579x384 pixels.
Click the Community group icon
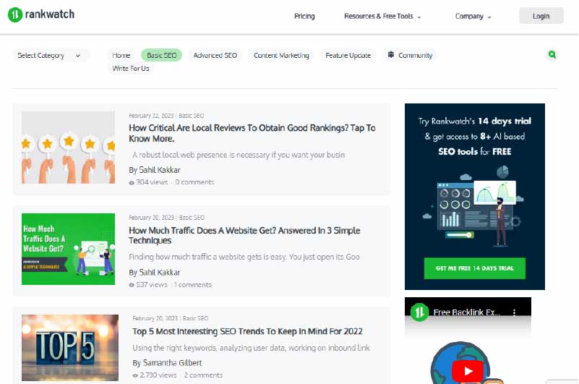391,55
